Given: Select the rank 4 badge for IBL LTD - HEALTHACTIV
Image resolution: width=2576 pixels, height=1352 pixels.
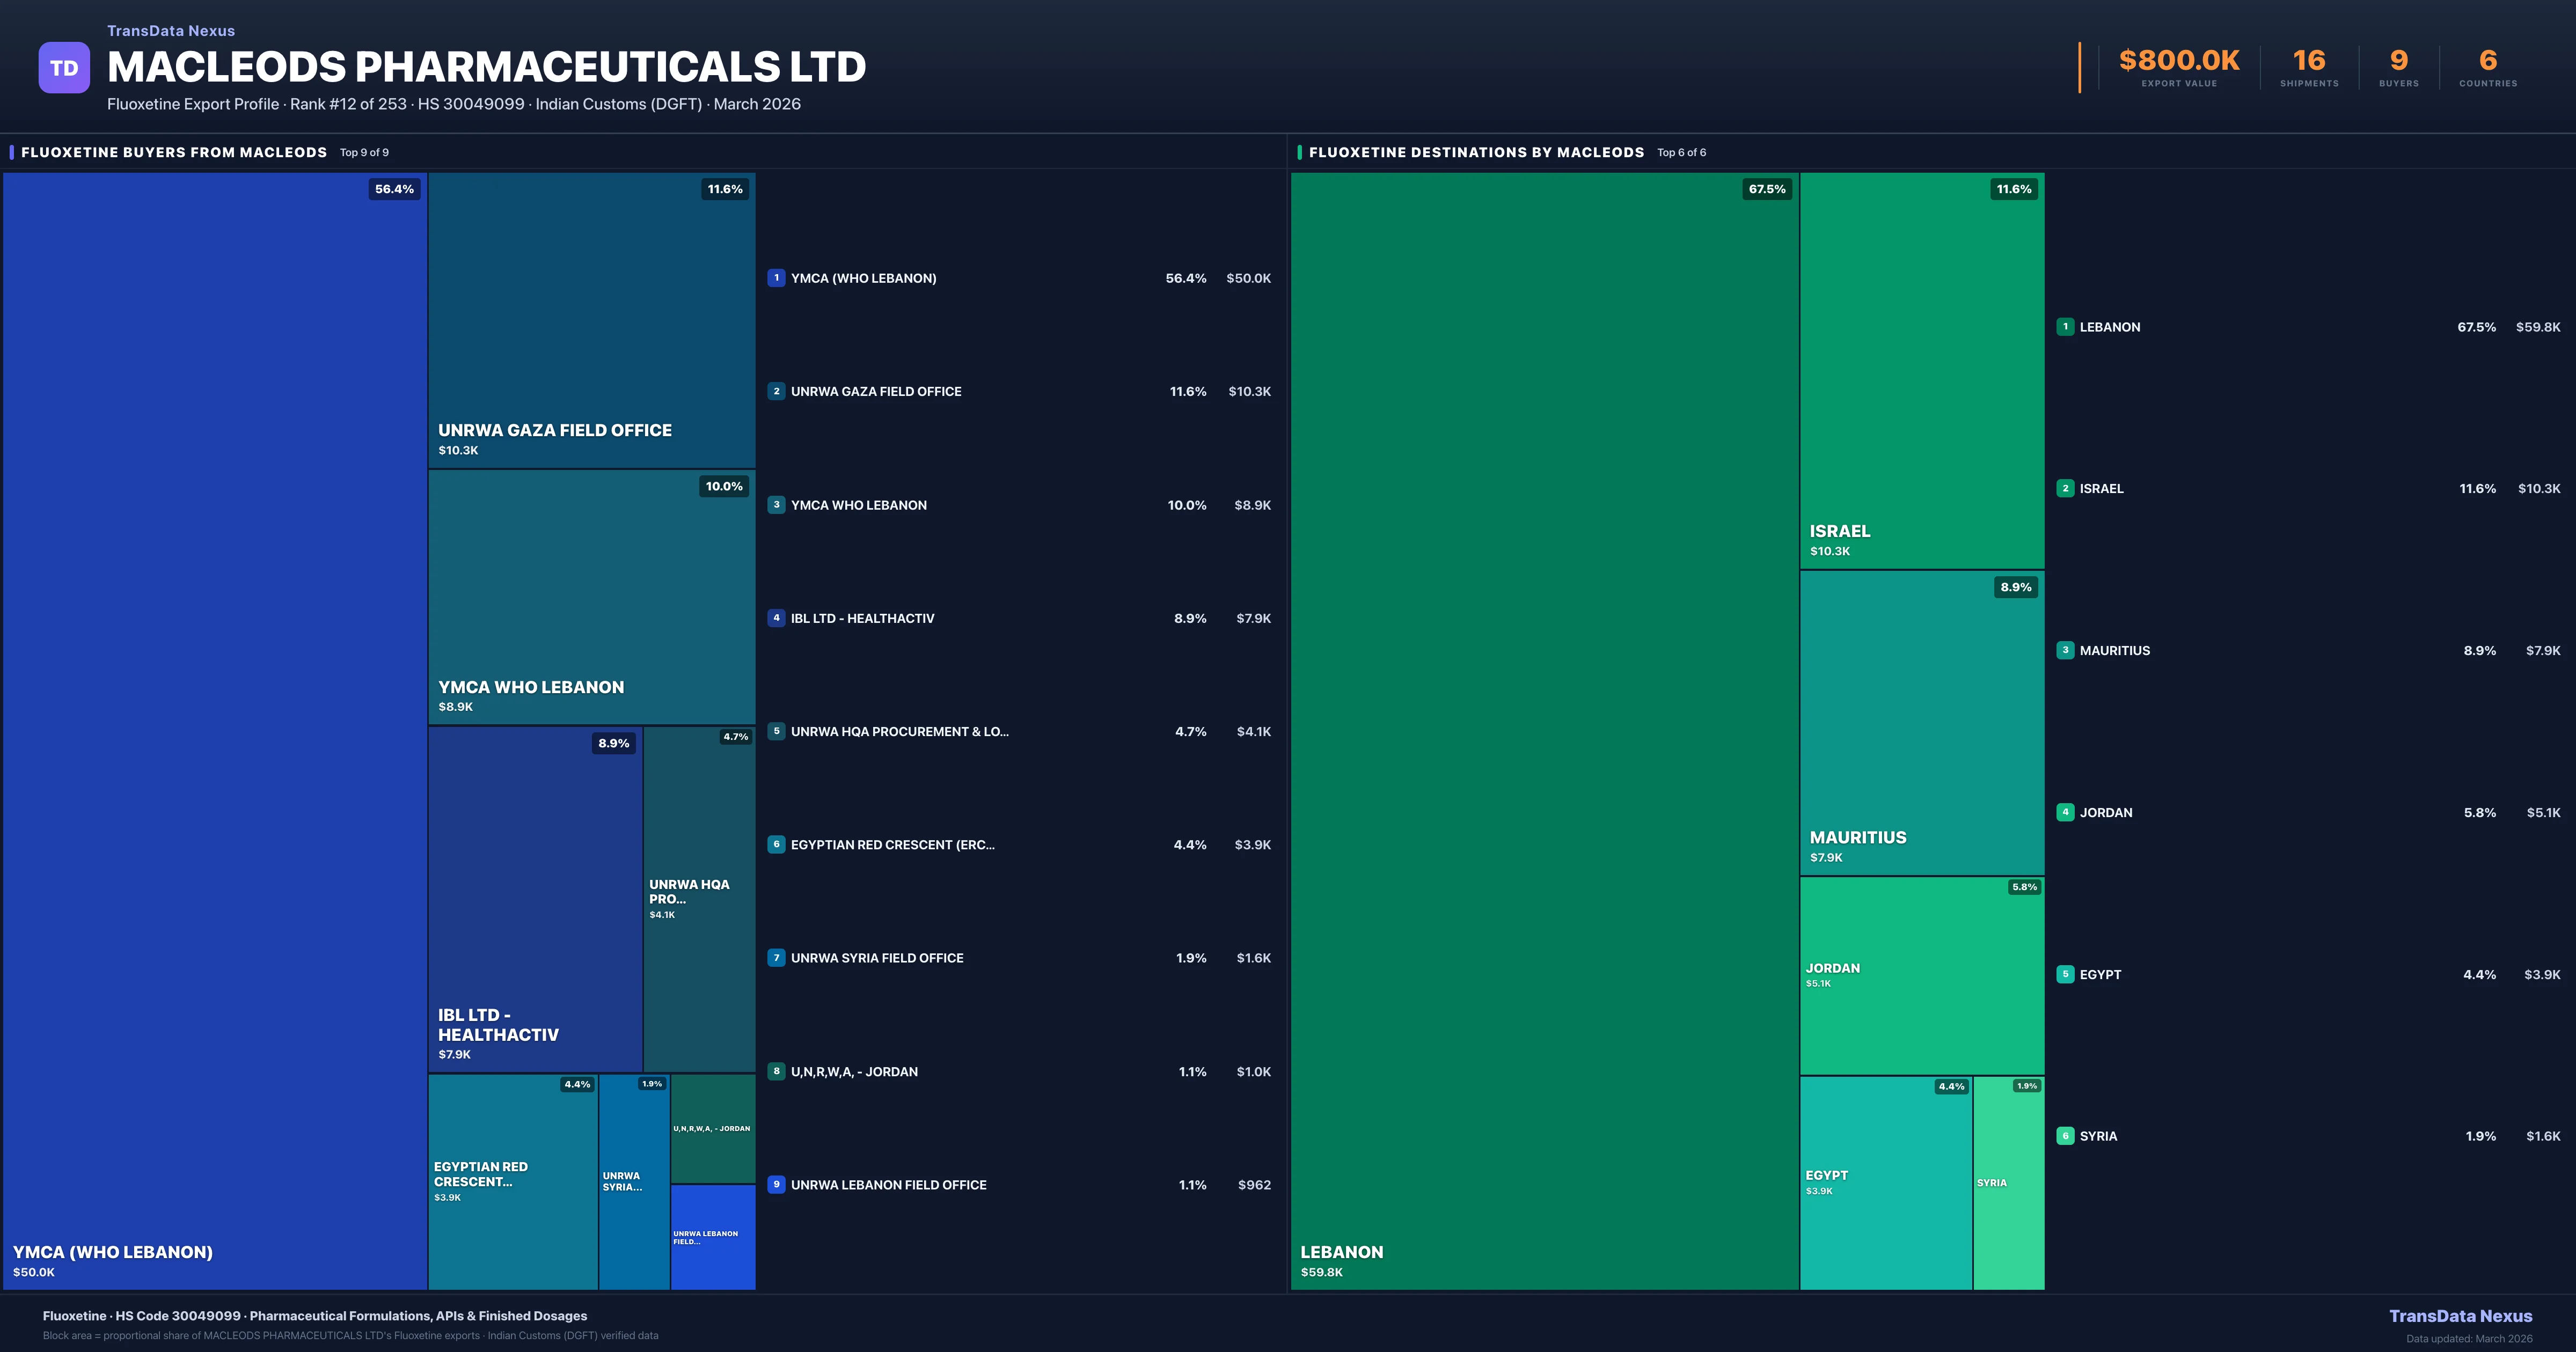Looking at the screenshot, I should click(777, 618).
